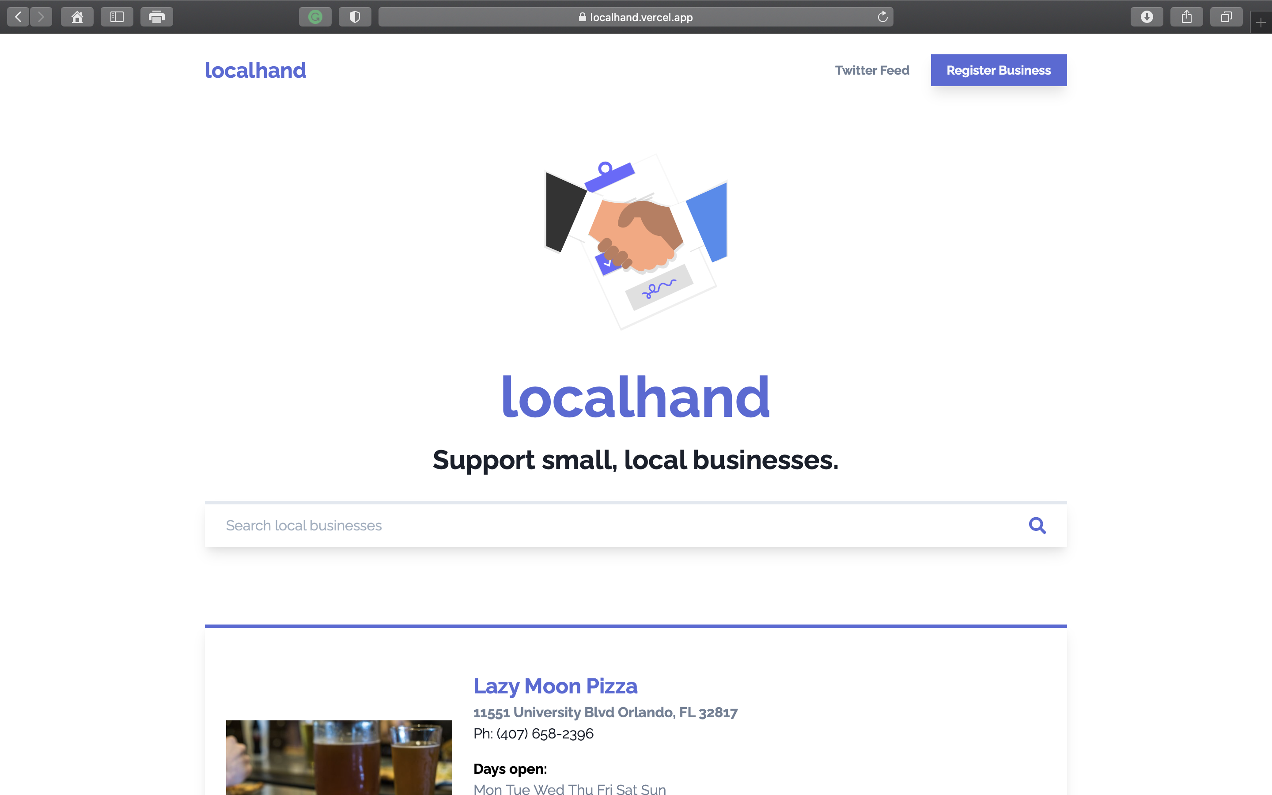Screen dimensions: 1272x795
Task: Focus the Search local businesses field
Action: coord(605,525)
